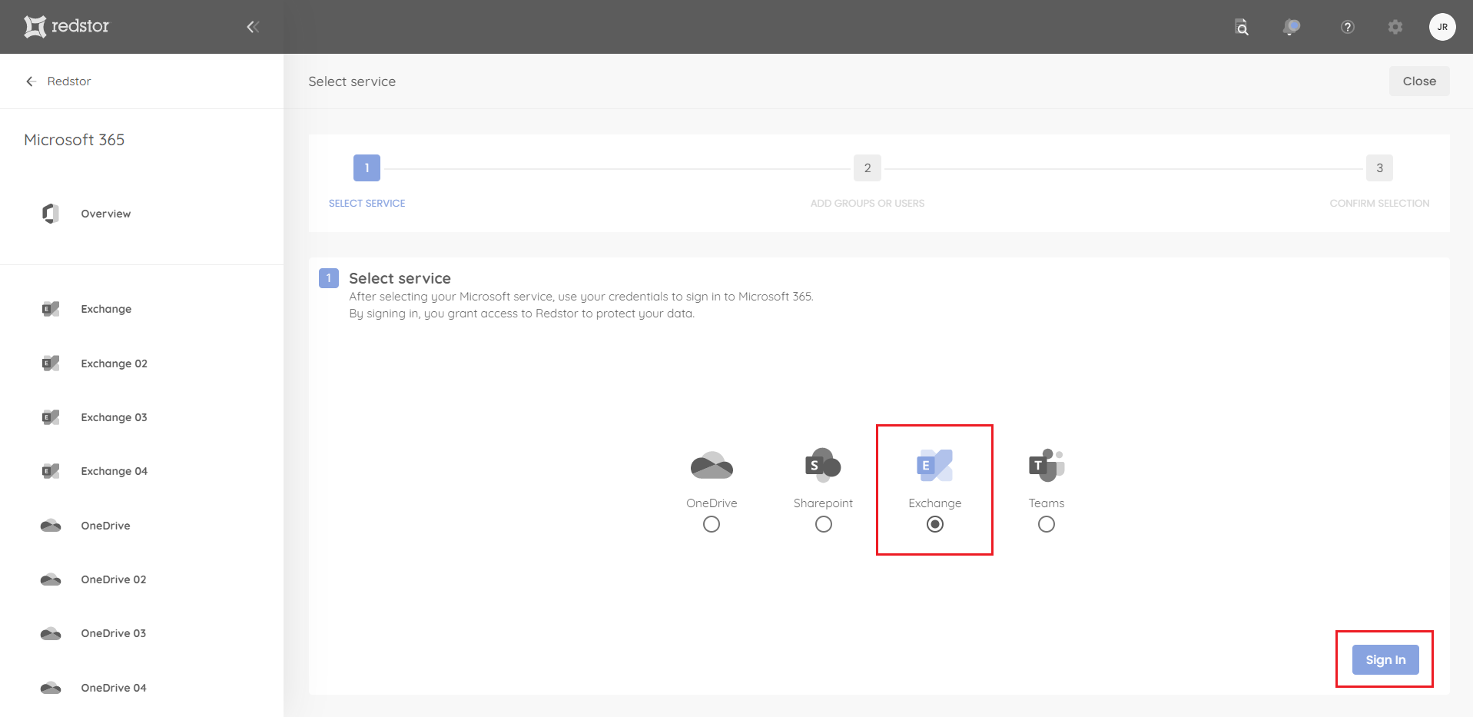Click the Close button in the Select service header
Screen dimensions: 1473x717
[1419, 81]
